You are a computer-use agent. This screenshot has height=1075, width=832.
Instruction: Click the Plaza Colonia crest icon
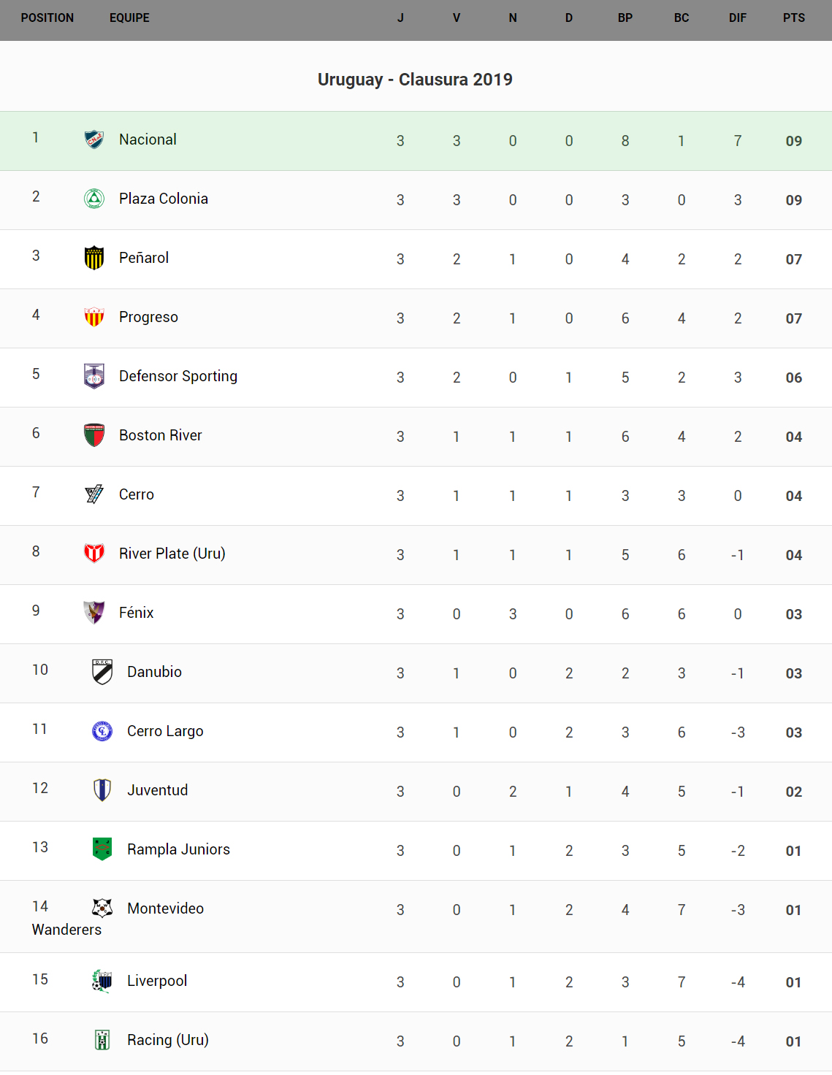[94, 199]
